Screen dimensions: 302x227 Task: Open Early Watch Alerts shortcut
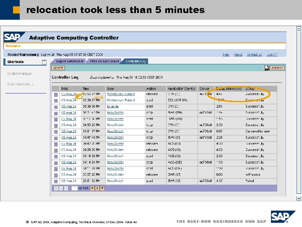(x=21, y=84)
